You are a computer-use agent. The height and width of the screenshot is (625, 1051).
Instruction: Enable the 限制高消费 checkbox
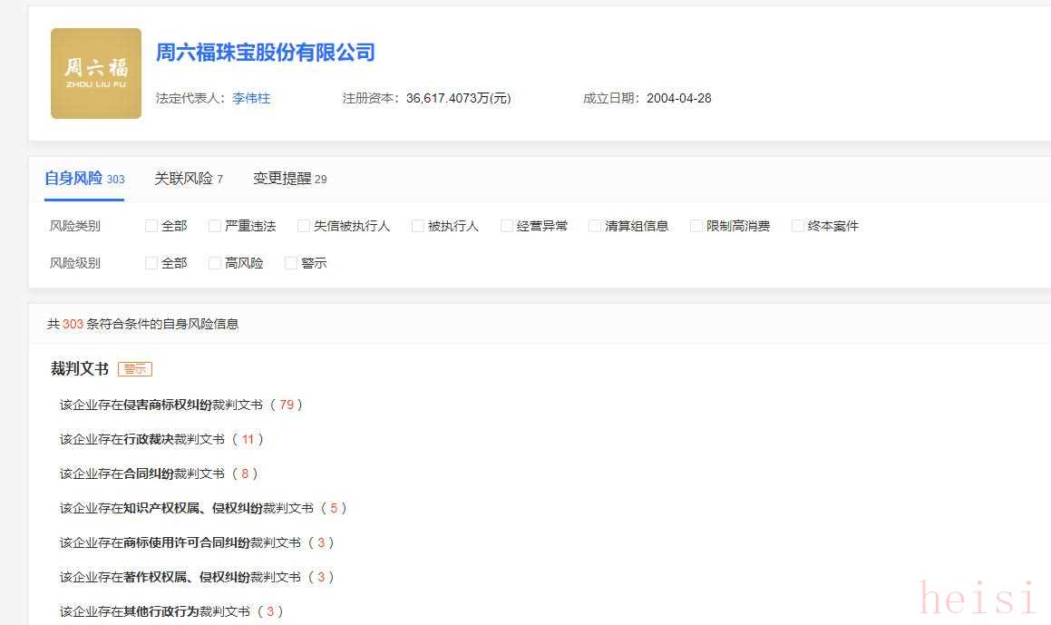click(x=696, y=226)
